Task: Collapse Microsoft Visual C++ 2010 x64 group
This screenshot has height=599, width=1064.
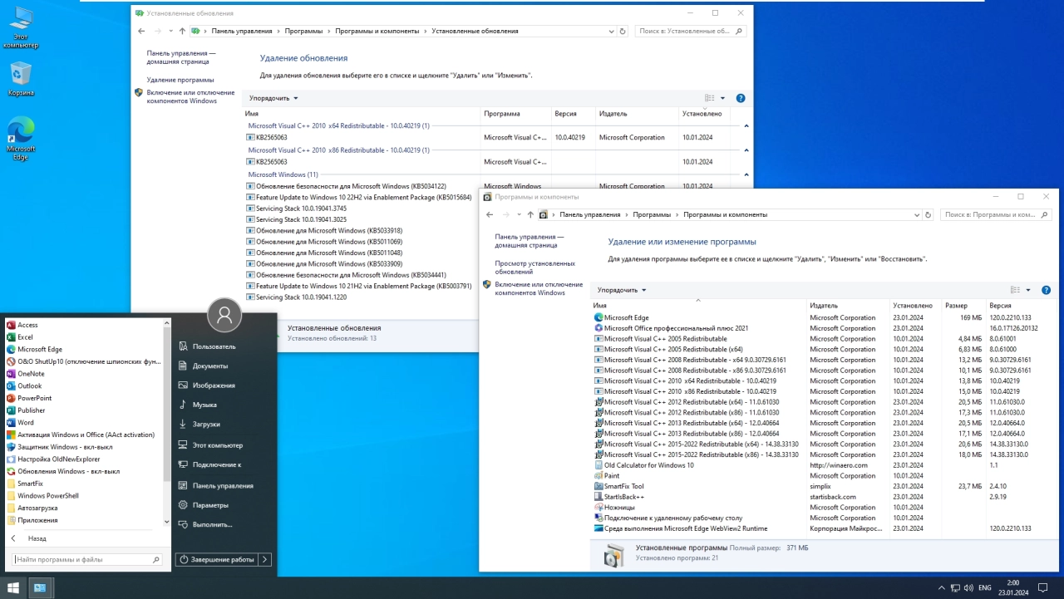Action: (x=746, y=125)
